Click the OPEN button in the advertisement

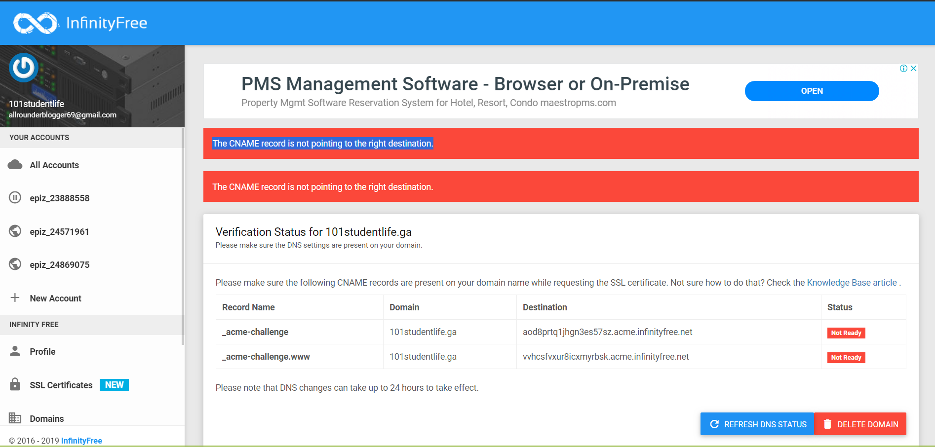[x=812, y=91]
